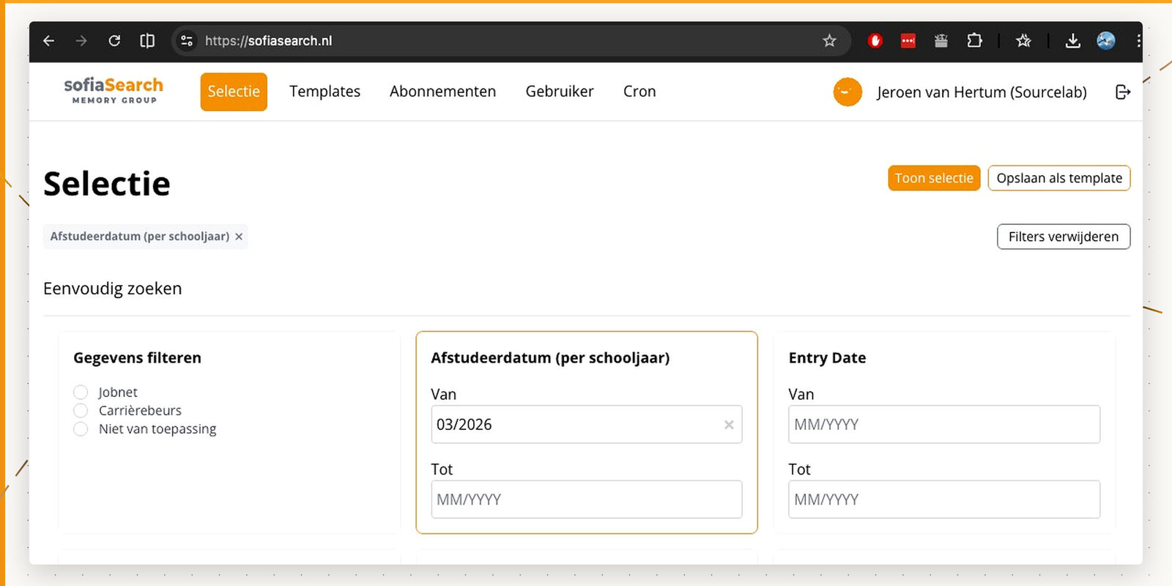Open the Cron navigation item
This screenshot has height=586, width=1172.
coord(639,92)
